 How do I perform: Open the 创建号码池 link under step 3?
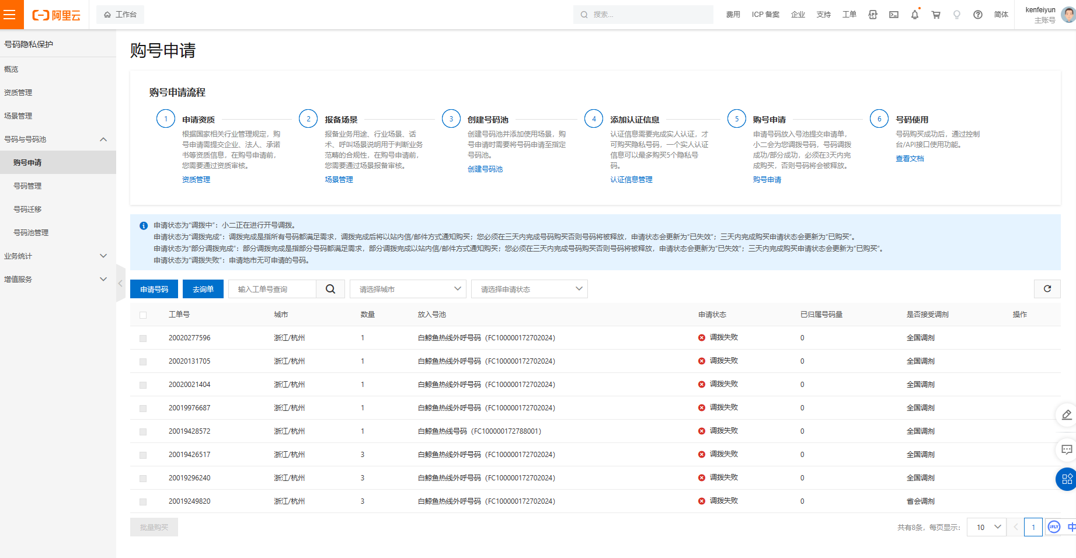click(x=485, y=169)
